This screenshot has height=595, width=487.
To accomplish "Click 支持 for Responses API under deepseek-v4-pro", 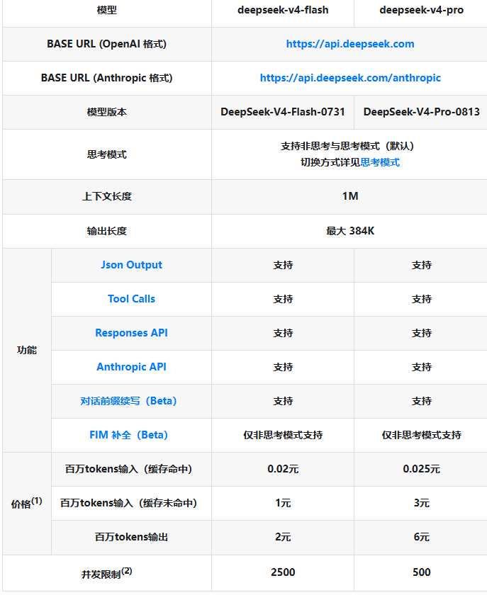I will point(421,333).
